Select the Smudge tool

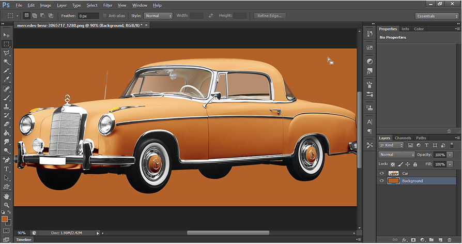(6, 142)
